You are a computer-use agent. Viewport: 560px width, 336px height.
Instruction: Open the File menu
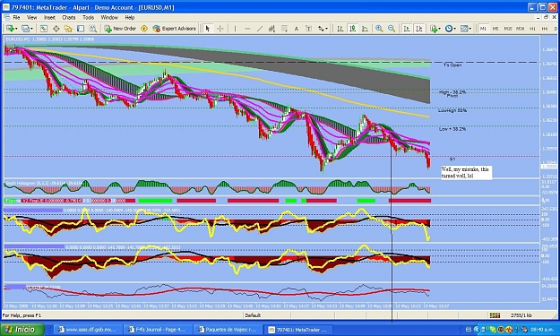tap(16, 18)
